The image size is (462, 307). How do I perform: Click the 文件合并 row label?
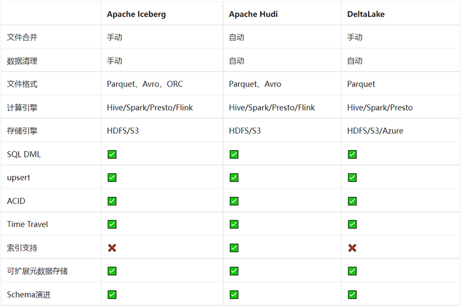pos(22,38)
